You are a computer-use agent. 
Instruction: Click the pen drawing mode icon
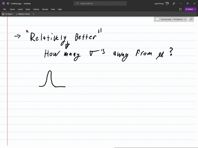point(174,4)
